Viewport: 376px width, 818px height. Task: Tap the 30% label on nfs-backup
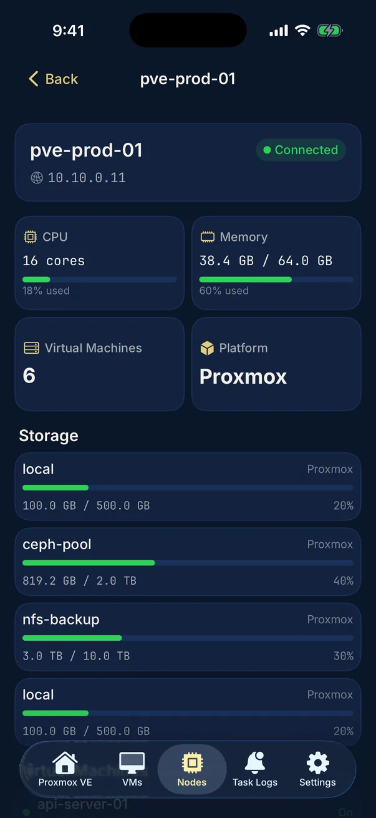pyautogui.click(x=344, y=656)
